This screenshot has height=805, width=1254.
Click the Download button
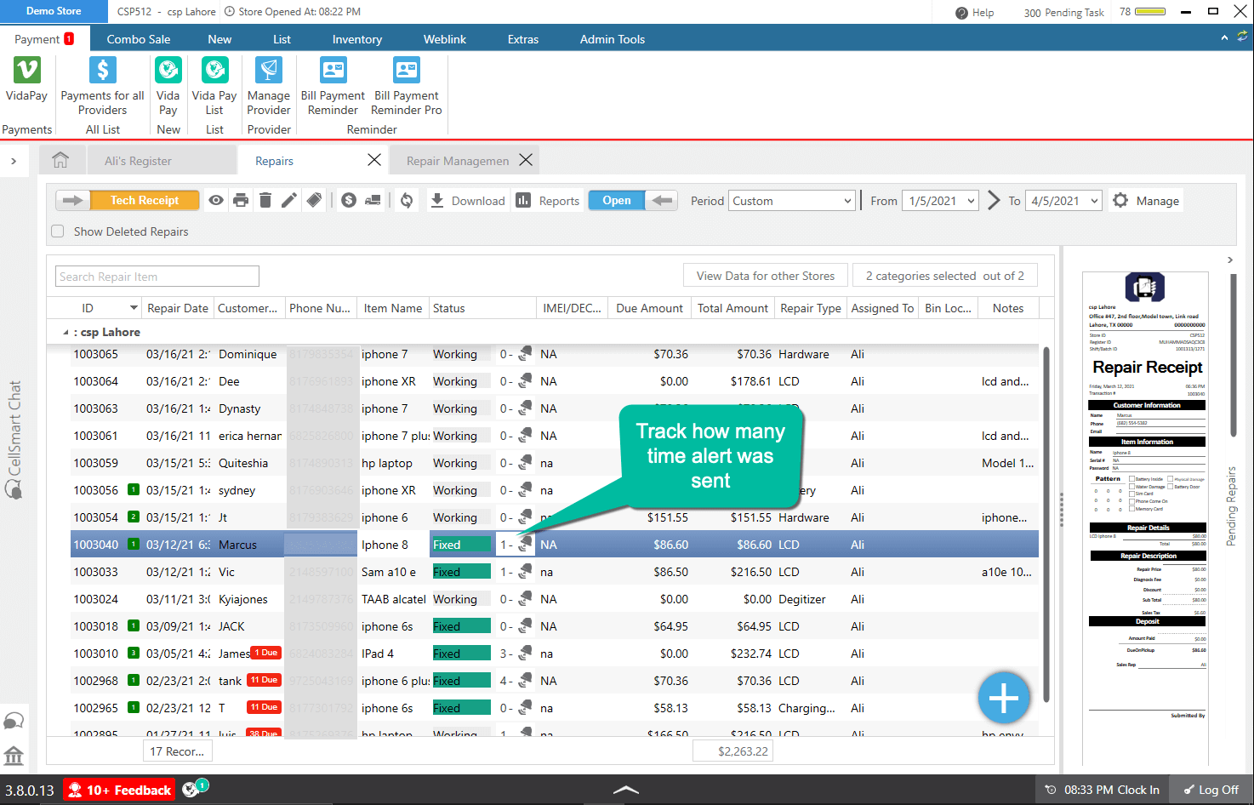[468, 201]
